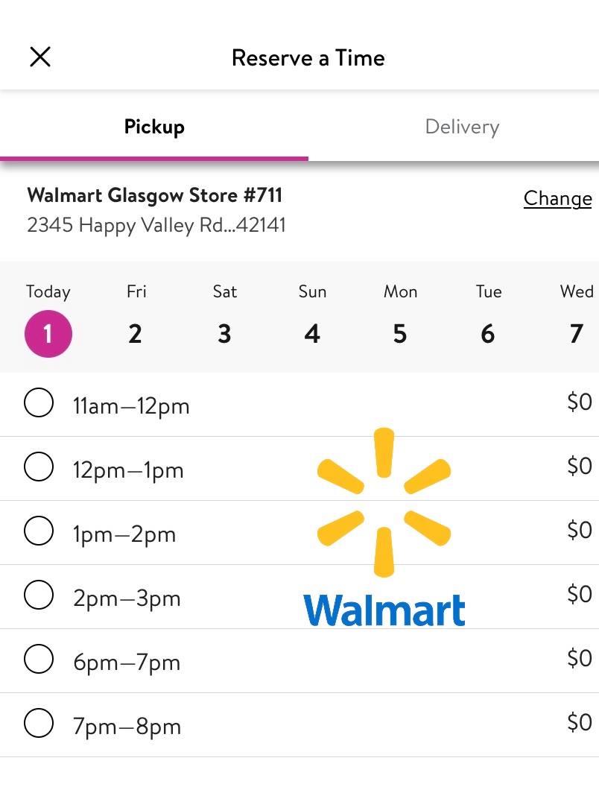Viewport: 599px width, 790px height.
Task: Pick the 6pm–7pm radio button
Action: 39,660
